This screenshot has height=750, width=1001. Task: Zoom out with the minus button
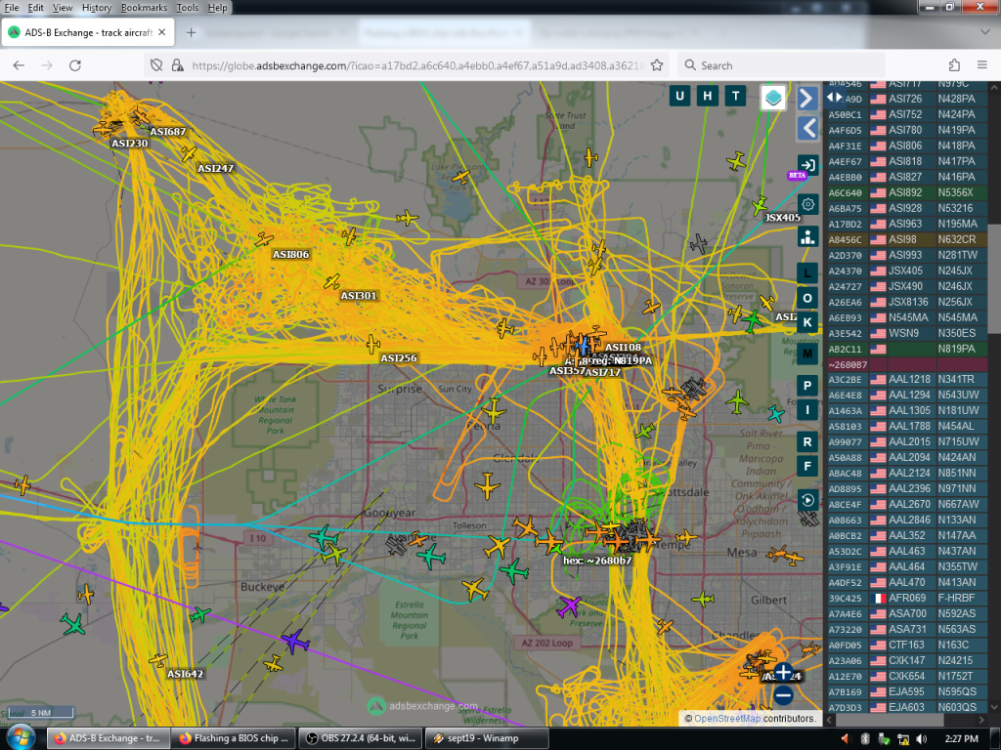(x=783, y=695)
